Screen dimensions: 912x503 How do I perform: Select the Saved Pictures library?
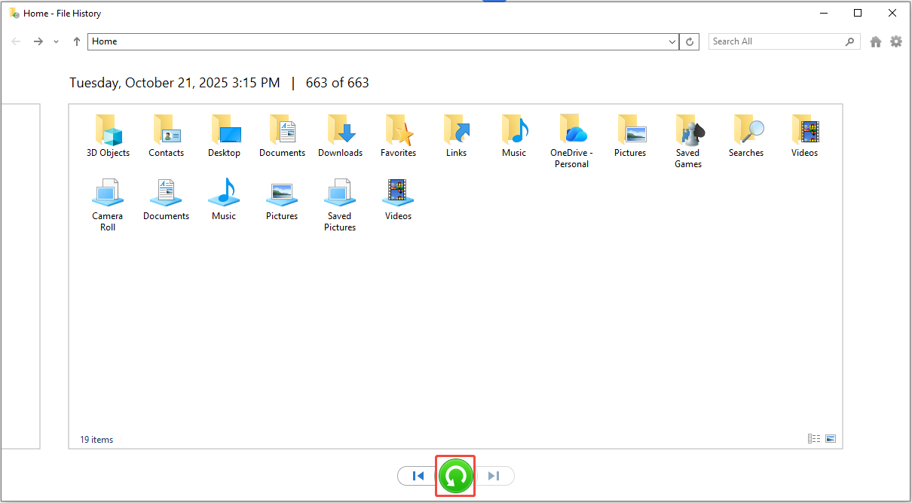tap(340, 204)
